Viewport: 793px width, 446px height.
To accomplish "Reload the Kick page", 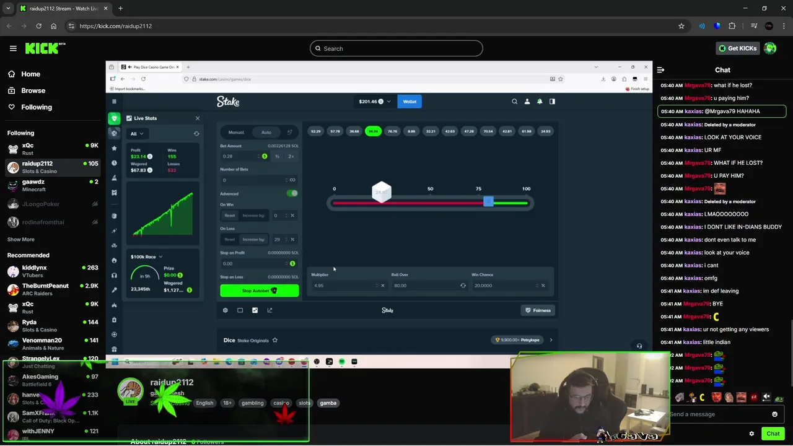I will [x=38, y=26].
